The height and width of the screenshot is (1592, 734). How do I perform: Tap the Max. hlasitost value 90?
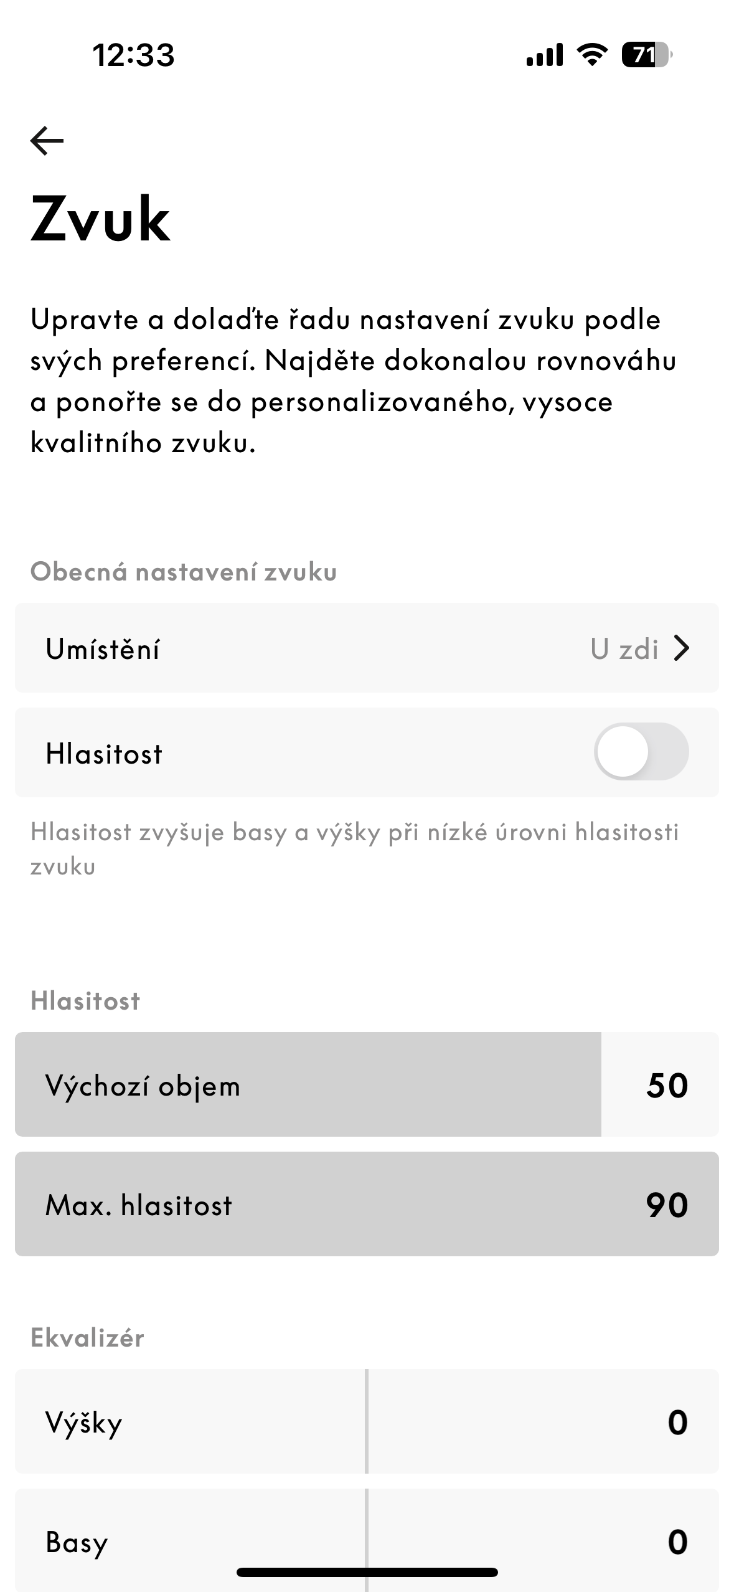click(x=667, y=1205)
